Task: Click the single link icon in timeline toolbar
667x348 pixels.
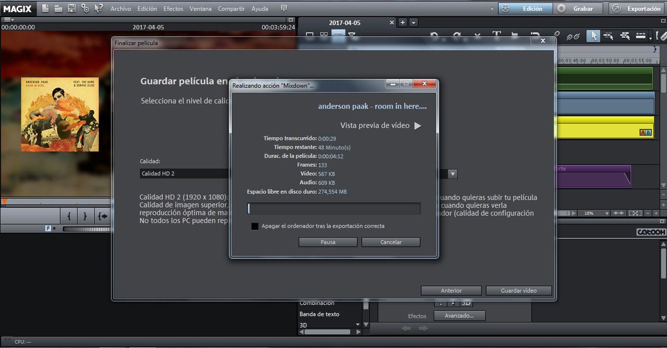Action: click(x=556, y=36)
